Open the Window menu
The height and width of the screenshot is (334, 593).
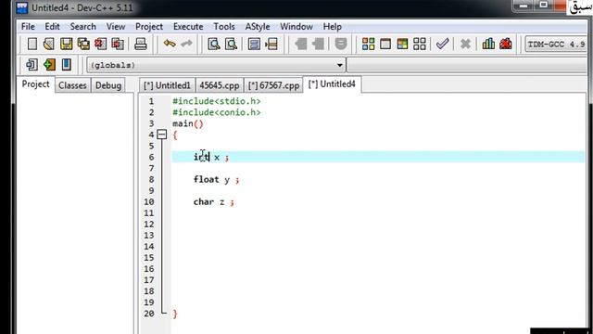(x=296, y=27)
